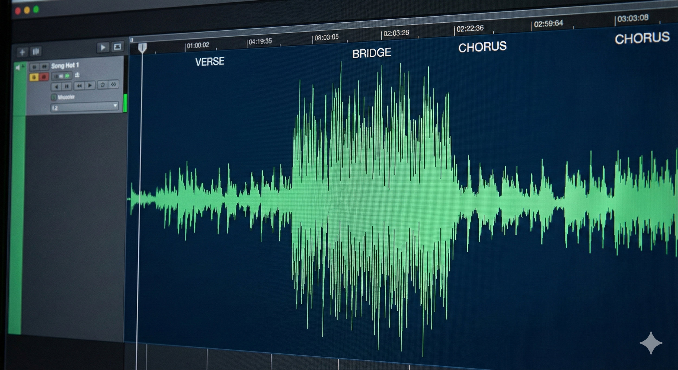Select the BRIDGE section marker
Image resolution: width=678 pixels, height=370 pixels.
coord(372,53)
